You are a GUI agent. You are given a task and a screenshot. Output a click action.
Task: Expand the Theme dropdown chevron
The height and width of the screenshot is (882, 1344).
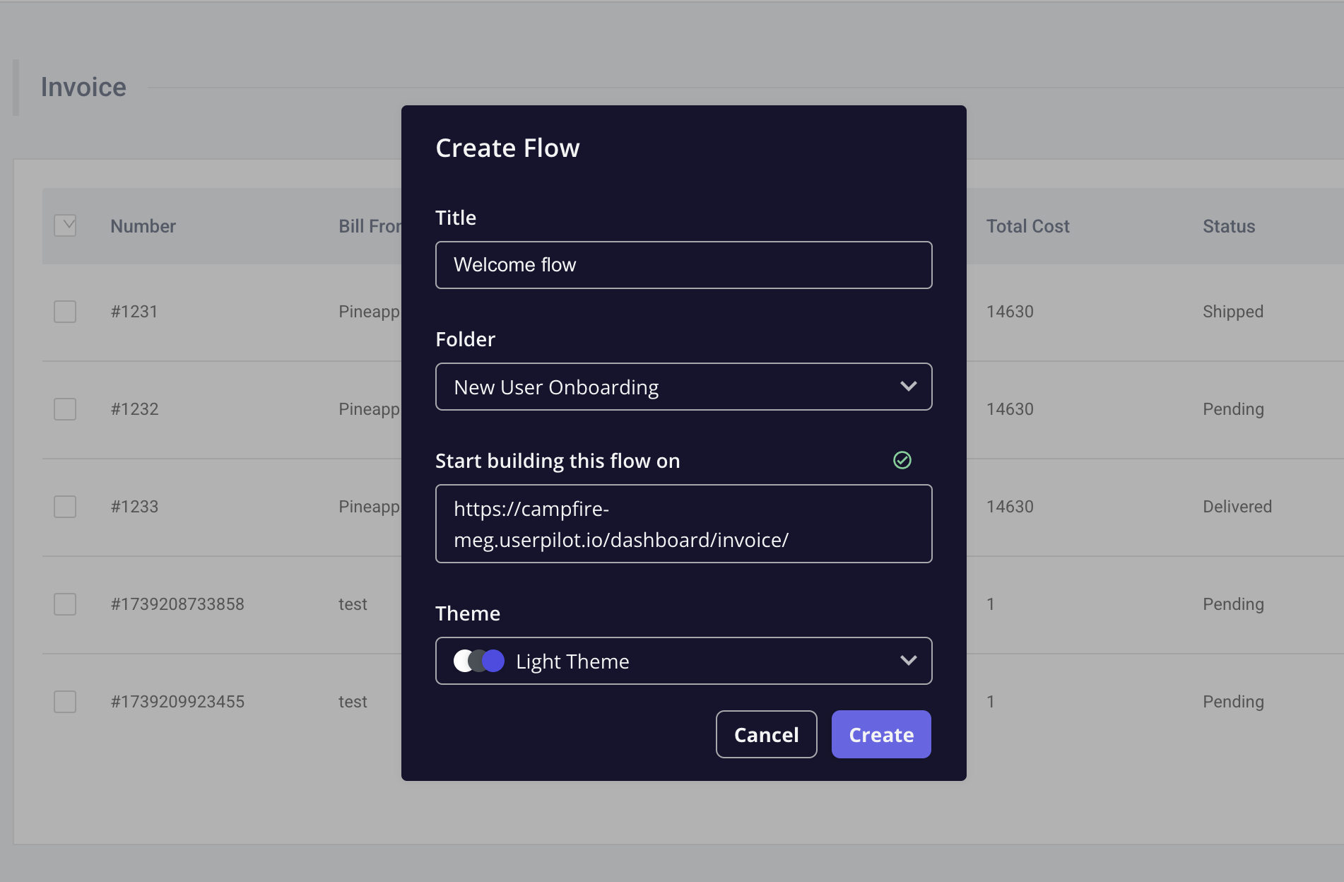(x=909, y=660)
